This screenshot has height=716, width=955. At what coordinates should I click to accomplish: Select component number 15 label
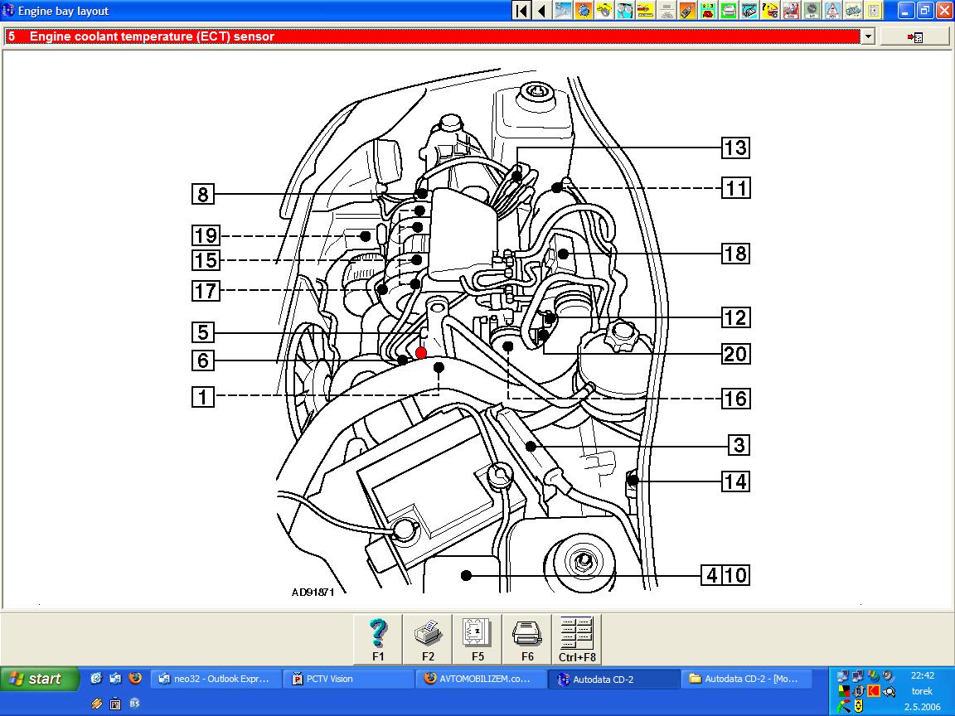(206, 260)
